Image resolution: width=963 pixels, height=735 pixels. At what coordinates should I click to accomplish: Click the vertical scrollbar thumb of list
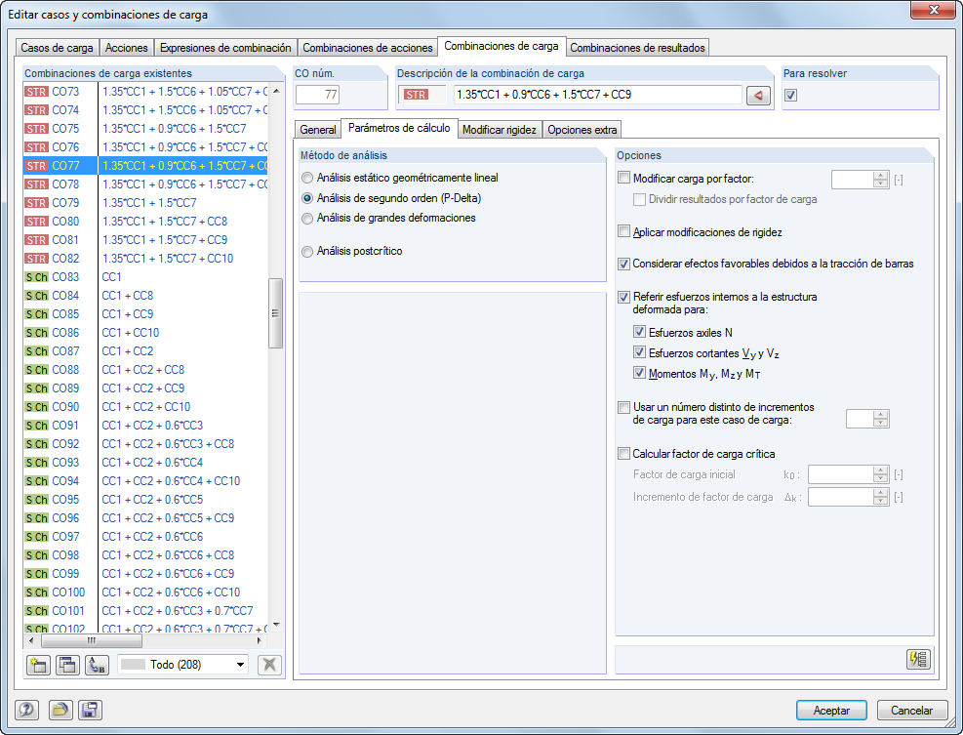click(275, 312)
